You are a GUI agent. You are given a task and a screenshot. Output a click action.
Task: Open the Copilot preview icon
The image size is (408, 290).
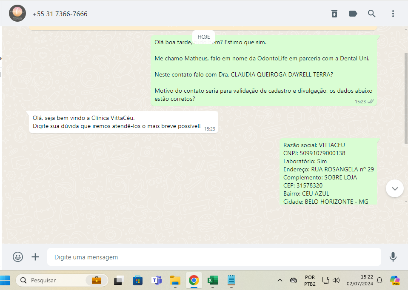[x=395, y=280]
